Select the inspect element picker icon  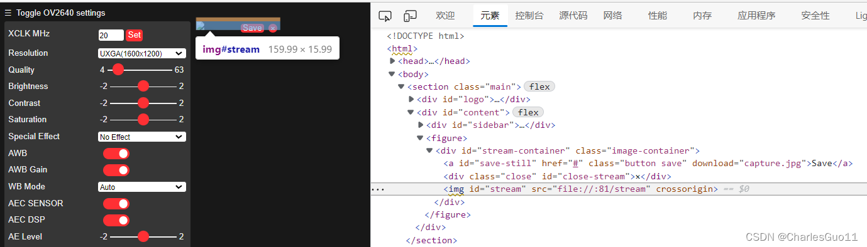coord(385,16)
